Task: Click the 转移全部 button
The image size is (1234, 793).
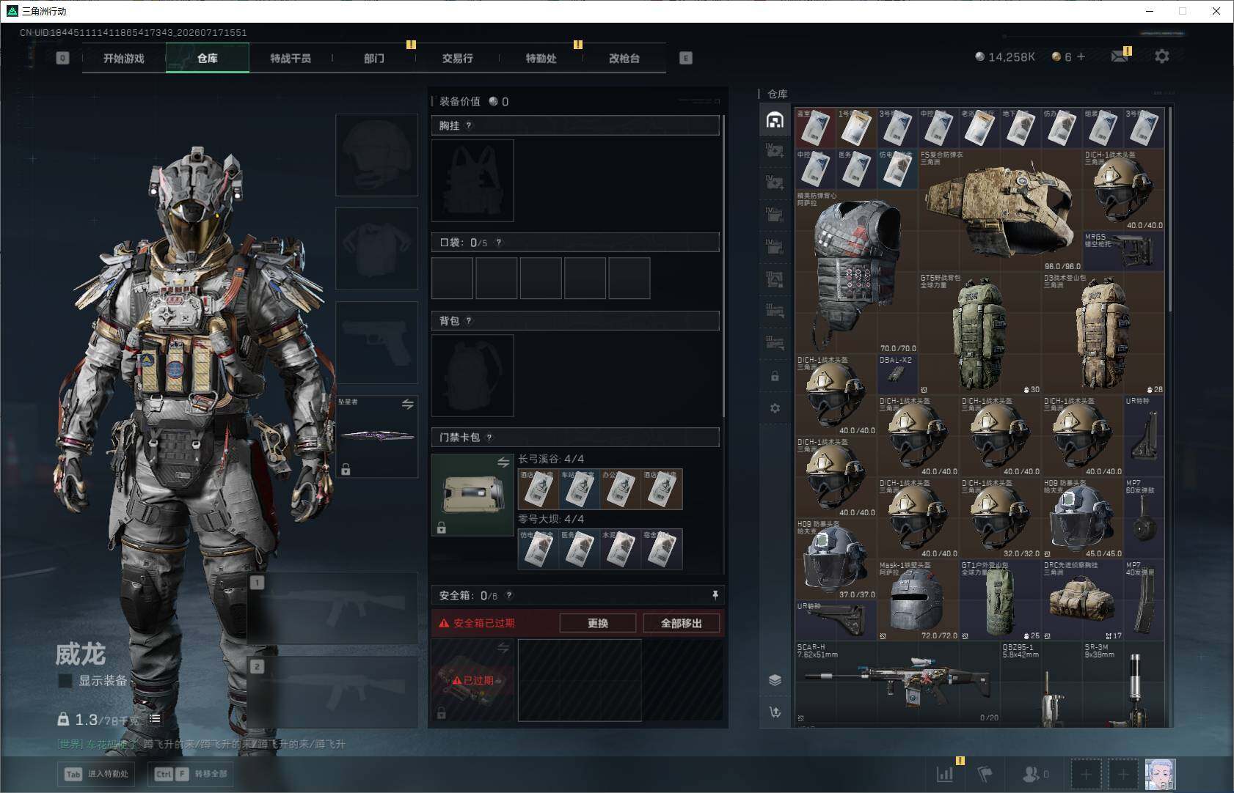Action: (x=192, y=774)
